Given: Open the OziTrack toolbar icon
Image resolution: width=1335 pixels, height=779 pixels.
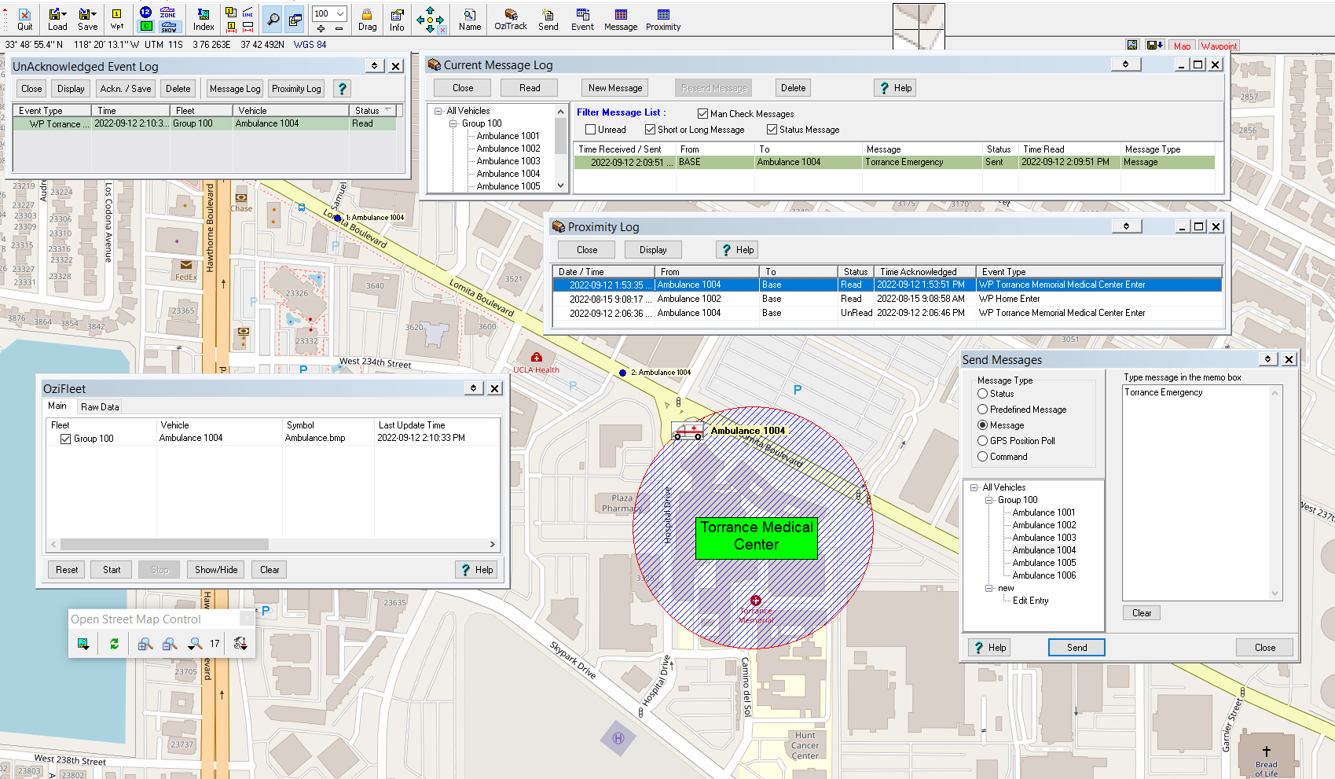Looking at the screenshot, I should pos(511,19).
